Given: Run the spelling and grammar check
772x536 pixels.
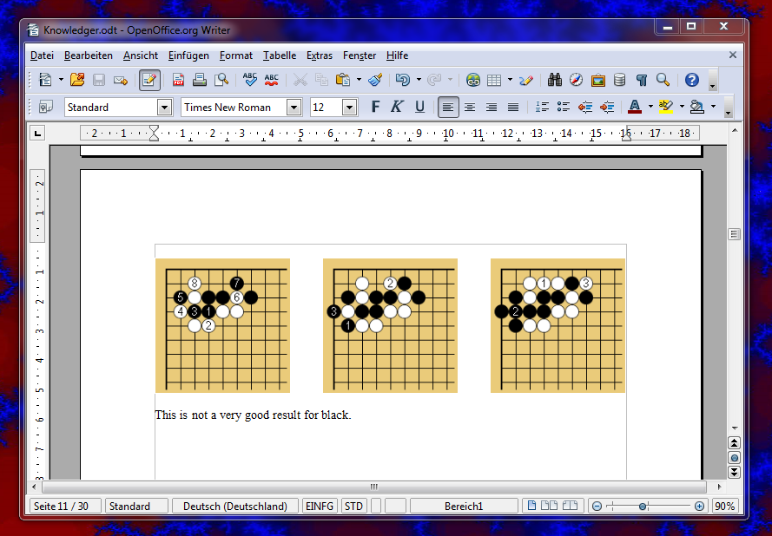Looking at the screenshot, I should coord(250,80).
